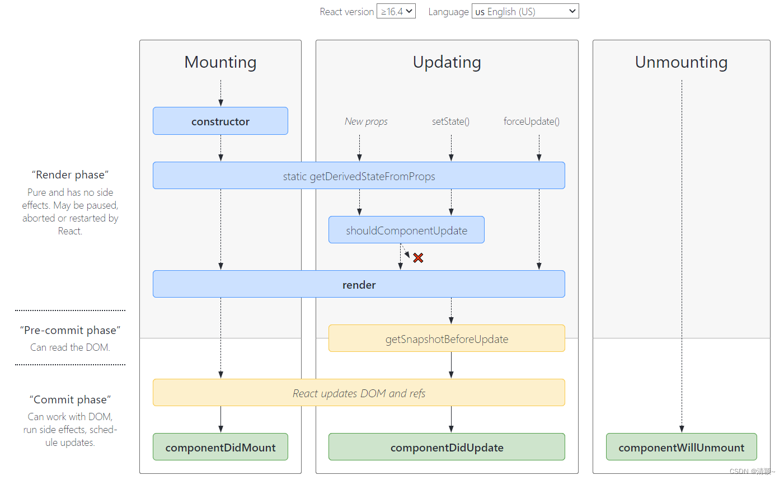Click static getDerivedStateFromProps method box
Screen dimensions: 784x480
tap(359, 176)
